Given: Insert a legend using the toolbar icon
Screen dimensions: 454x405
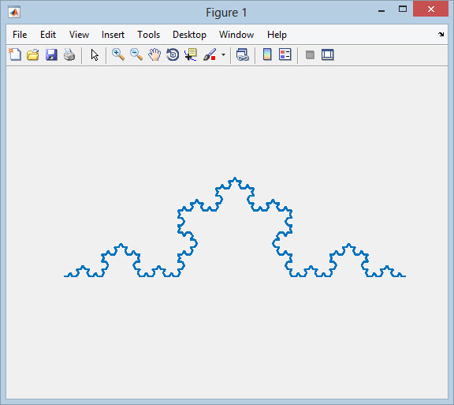Looking at the screenshot, I should click(x=285, y=54).
